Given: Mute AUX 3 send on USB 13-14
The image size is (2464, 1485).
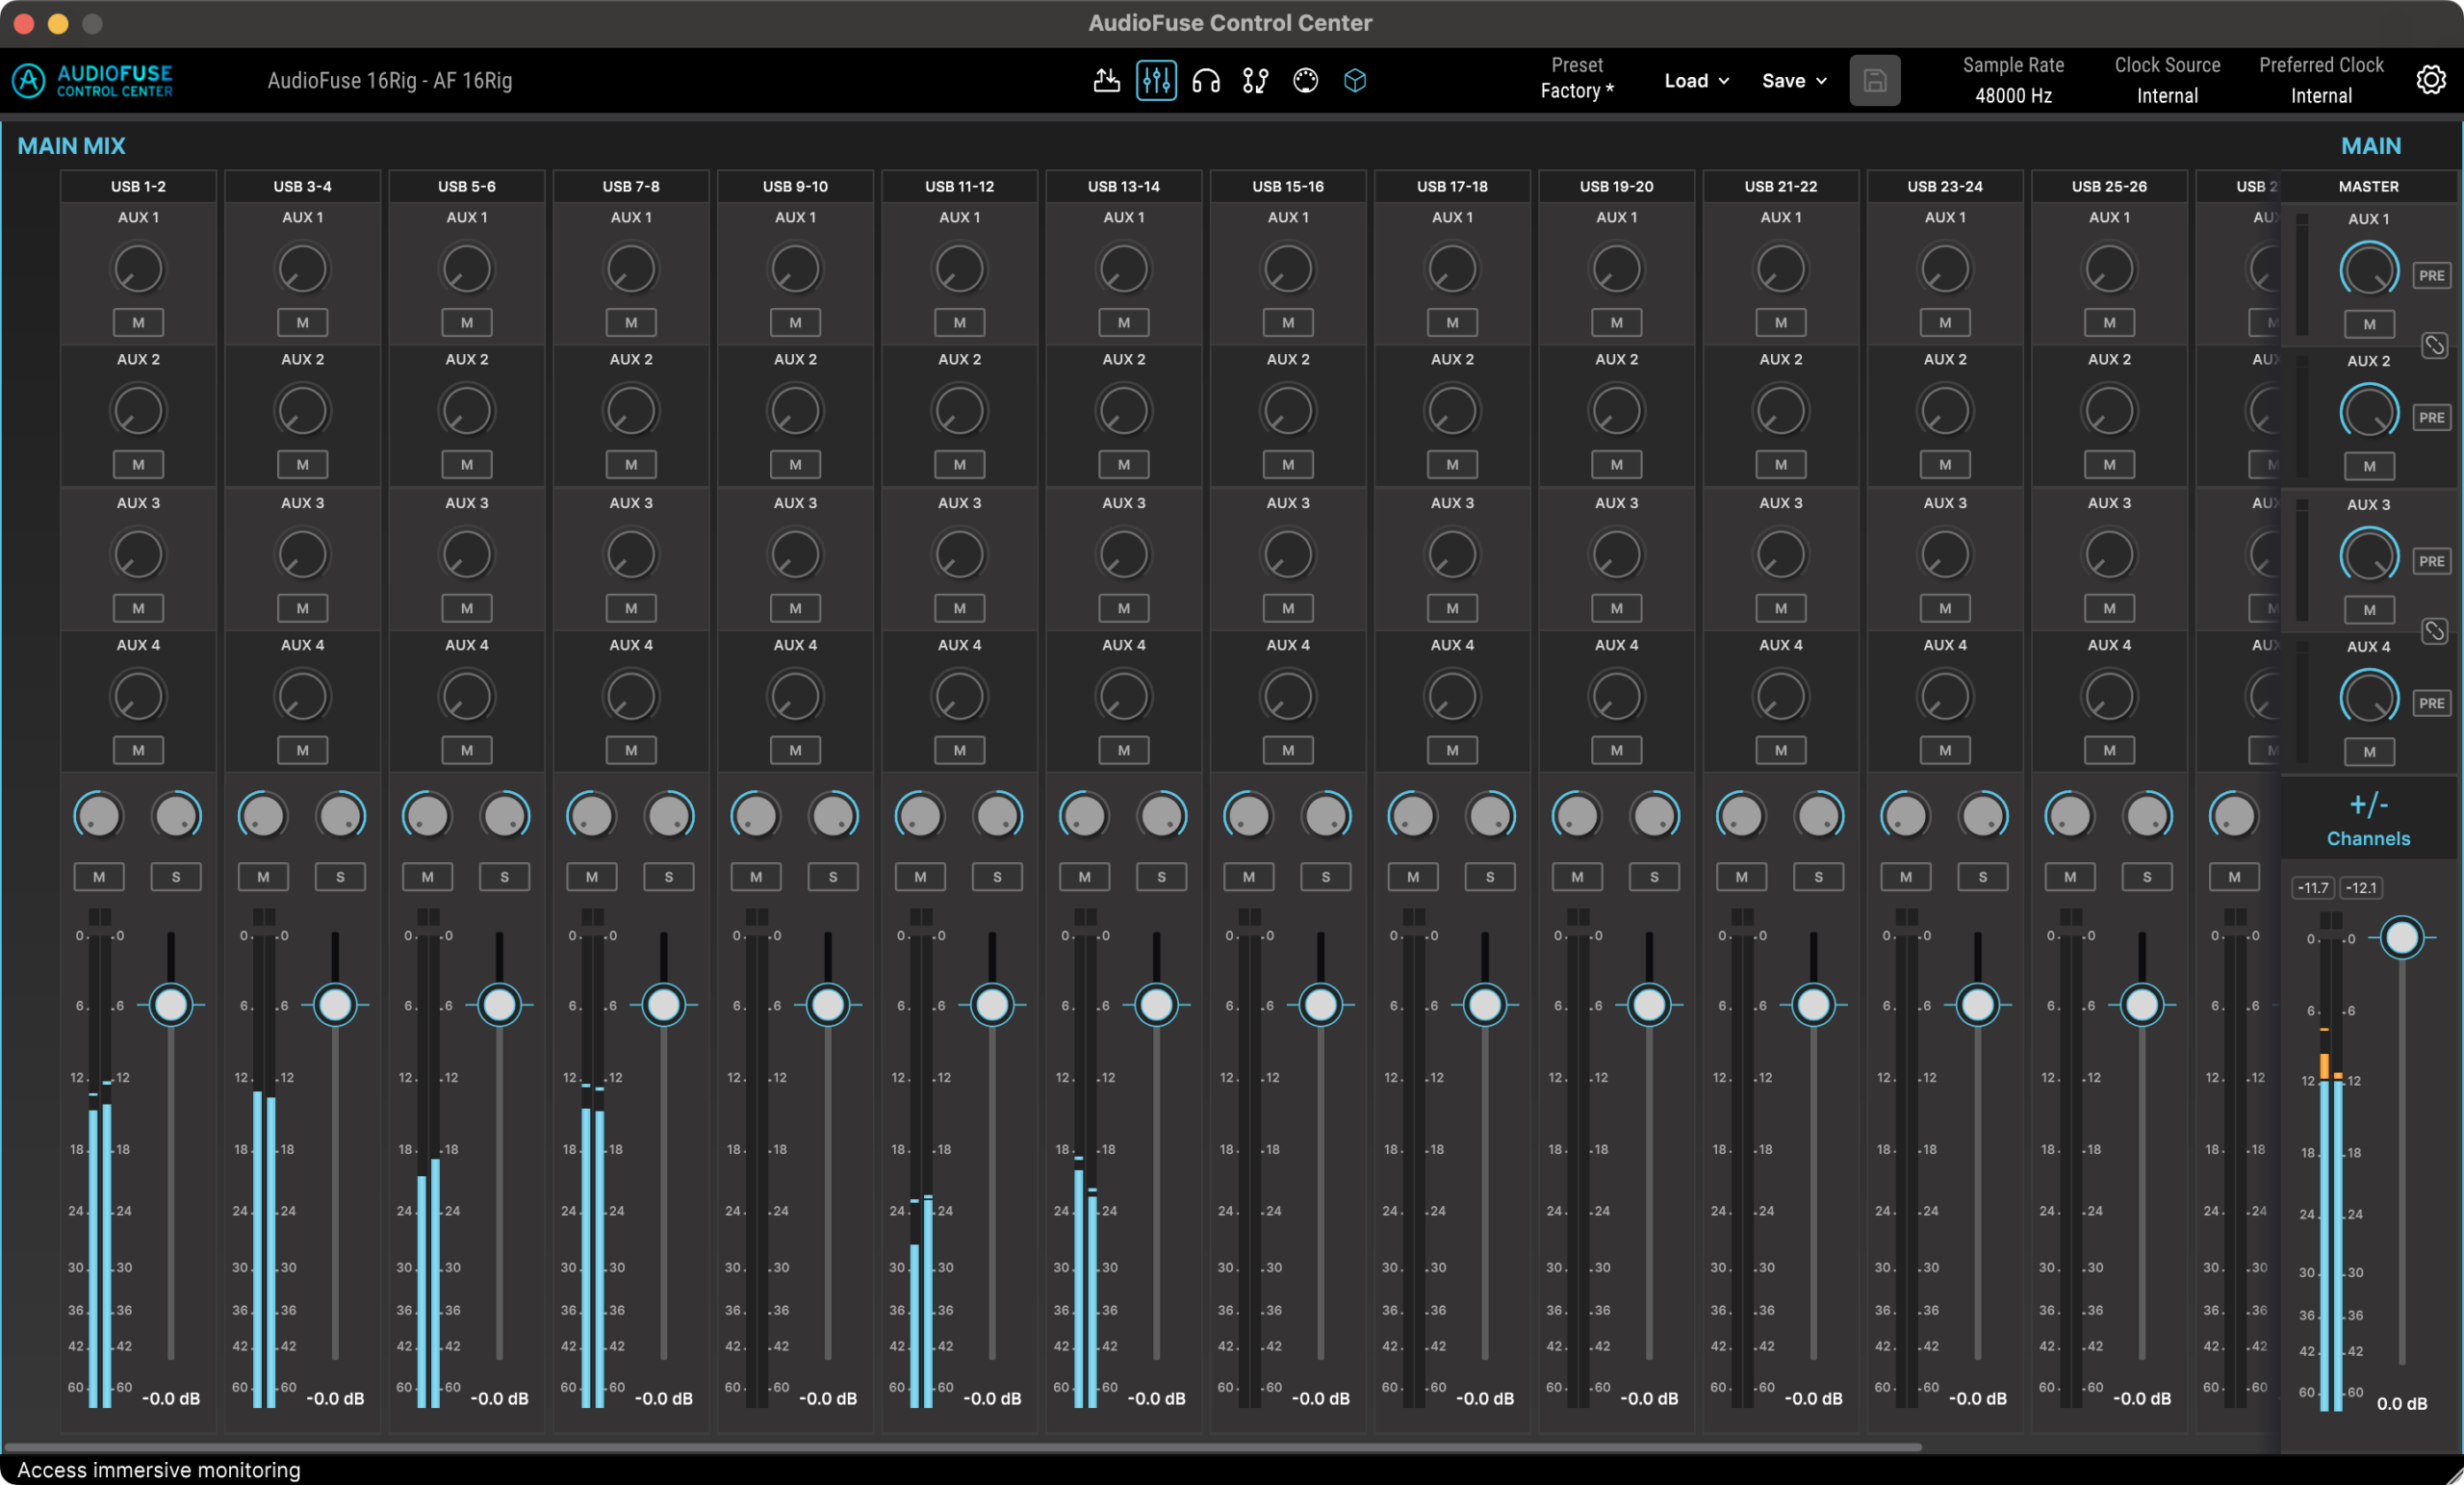Looking at the screenshot, I should coord(1124,608).
